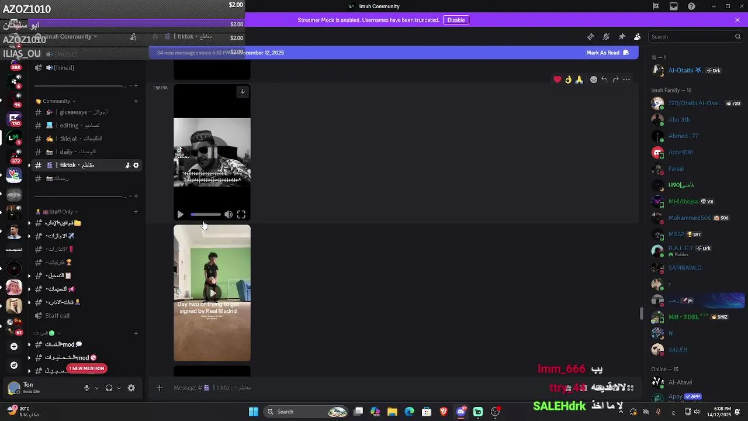
Task: Toggle the member list visibility
Action: (638, 36)
